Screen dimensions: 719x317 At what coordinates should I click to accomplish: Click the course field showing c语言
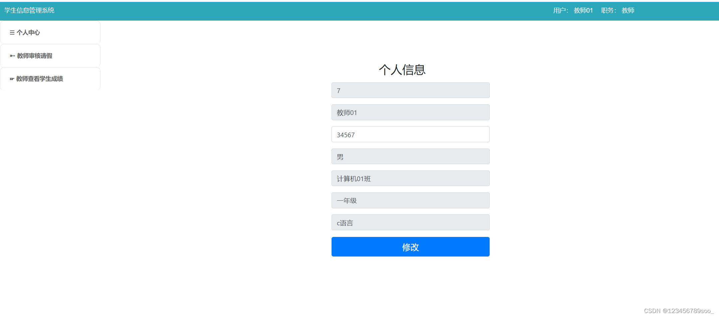point(410,222)
